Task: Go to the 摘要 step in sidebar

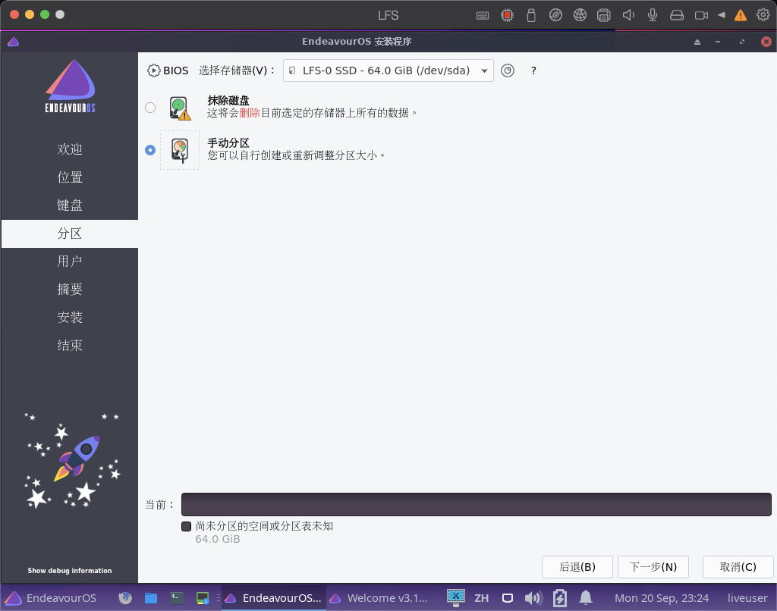Action: [69, 289]
